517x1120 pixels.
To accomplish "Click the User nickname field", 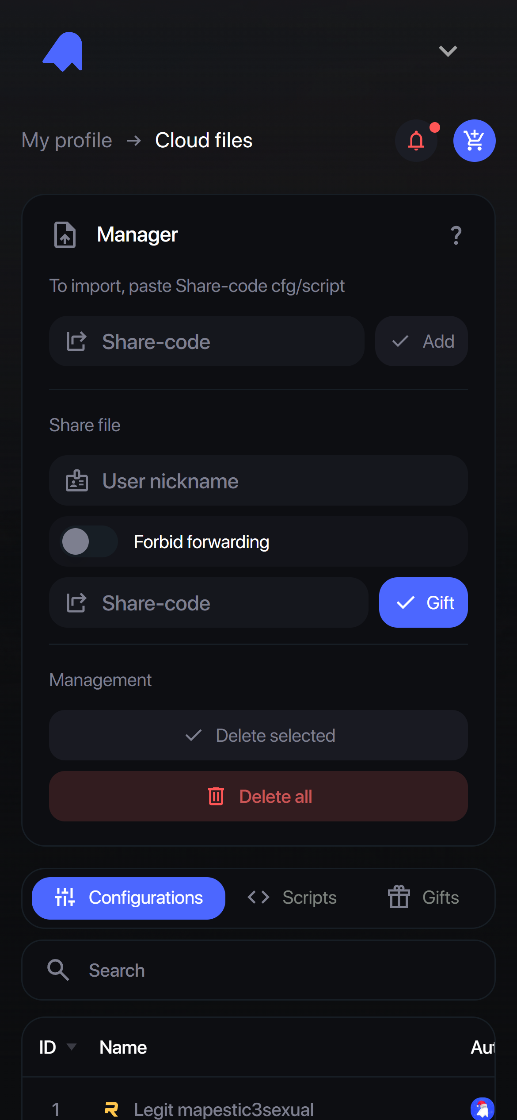I will 258,481.
